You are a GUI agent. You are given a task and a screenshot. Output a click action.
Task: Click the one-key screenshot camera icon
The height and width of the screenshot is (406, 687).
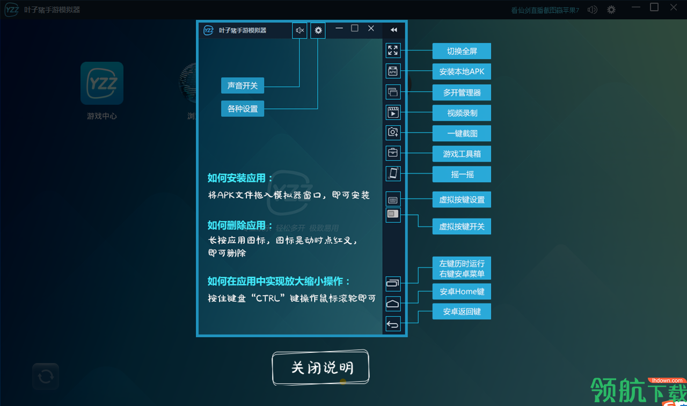point(393,133)
